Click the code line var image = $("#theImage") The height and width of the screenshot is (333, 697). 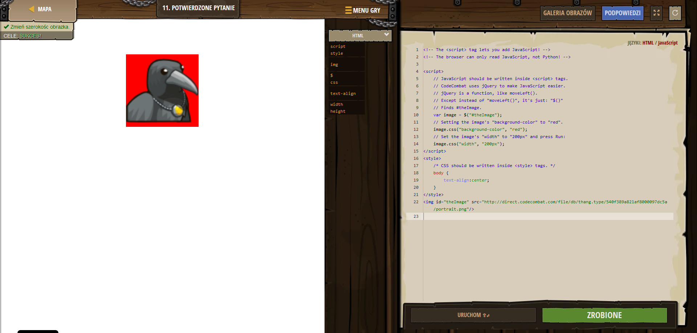coord(467,115)
